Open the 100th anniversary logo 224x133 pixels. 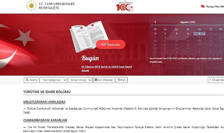point(125,6)
